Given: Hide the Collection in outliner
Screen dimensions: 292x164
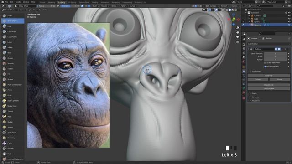Looking at the screenshot, I should [289, 13].
